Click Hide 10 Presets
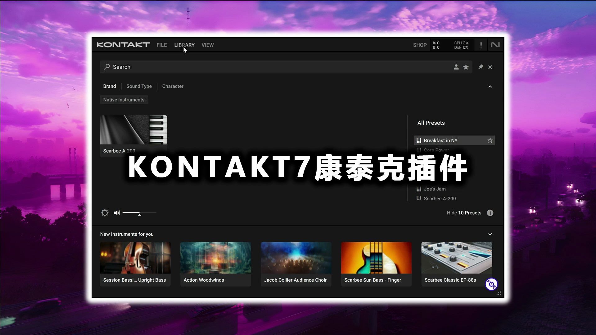Screen dimensions: 596x335 [464, 213]
